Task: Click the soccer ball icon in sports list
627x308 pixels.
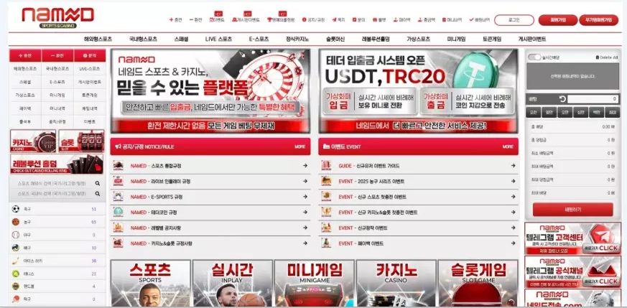Action: pyautogui.click(x=15, y=209)
